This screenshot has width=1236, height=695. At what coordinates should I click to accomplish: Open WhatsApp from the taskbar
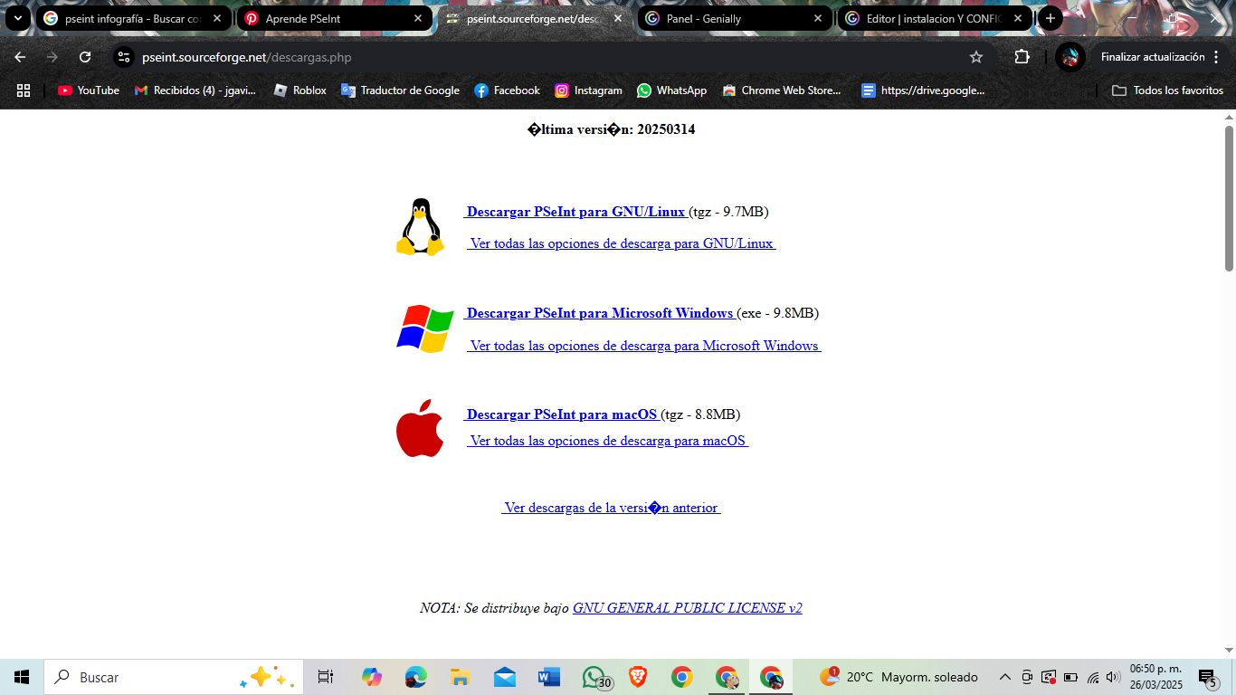tap(593, 676)
